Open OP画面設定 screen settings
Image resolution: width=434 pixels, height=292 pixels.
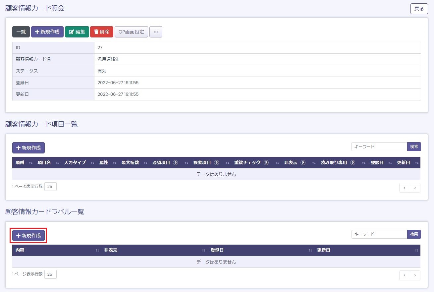coord(131,32)
